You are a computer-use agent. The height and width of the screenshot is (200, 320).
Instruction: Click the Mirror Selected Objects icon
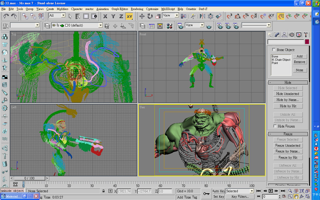click(202, 16)
